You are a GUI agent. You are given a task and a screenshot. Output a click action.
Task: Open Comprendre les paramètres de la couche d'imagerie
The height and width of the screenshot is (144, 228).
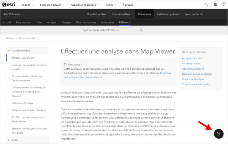[x=28, y=92]
